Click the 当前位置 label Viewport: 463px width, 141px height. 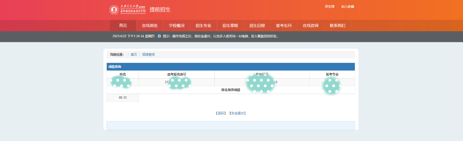pos(117,55)
